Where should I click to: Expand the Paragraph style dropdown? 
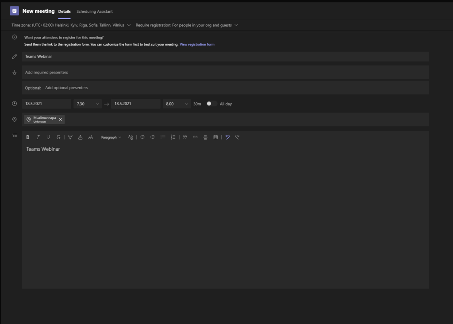point(111,137)
